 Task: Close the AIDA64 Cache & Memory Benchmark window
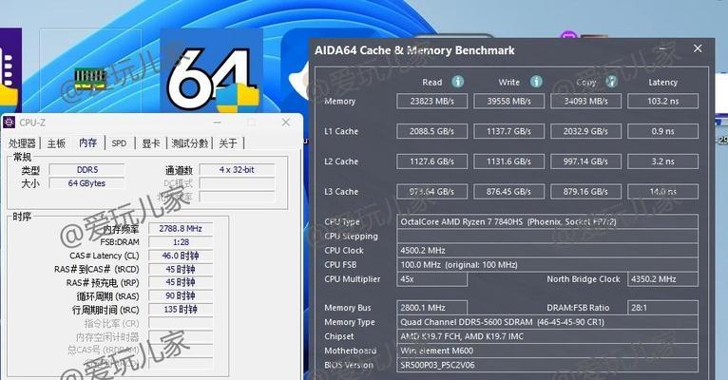(698, 48)
